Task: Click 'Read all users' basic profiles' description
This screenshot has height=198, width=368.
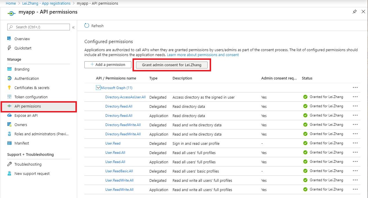Action: coord(196,171)
